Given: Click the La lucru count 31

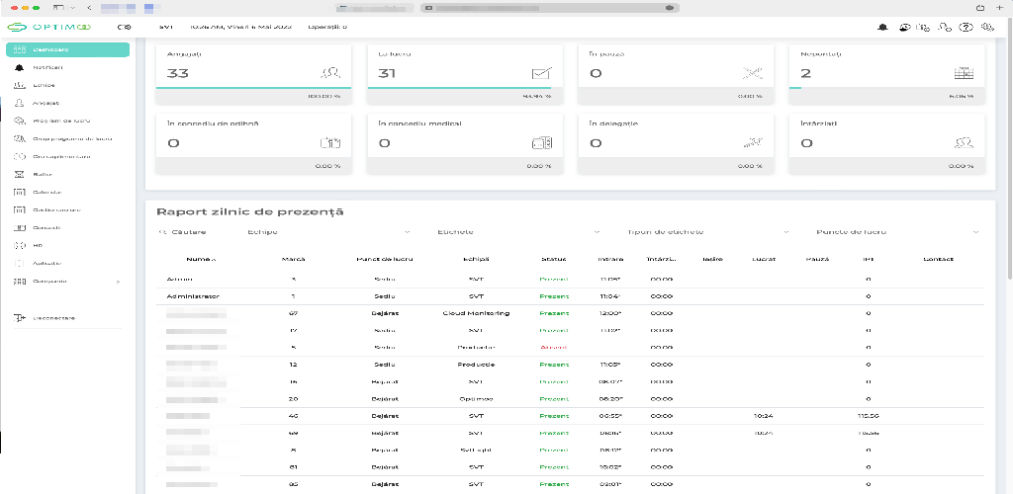Looking at the screenshot, I should click(387, 73).
